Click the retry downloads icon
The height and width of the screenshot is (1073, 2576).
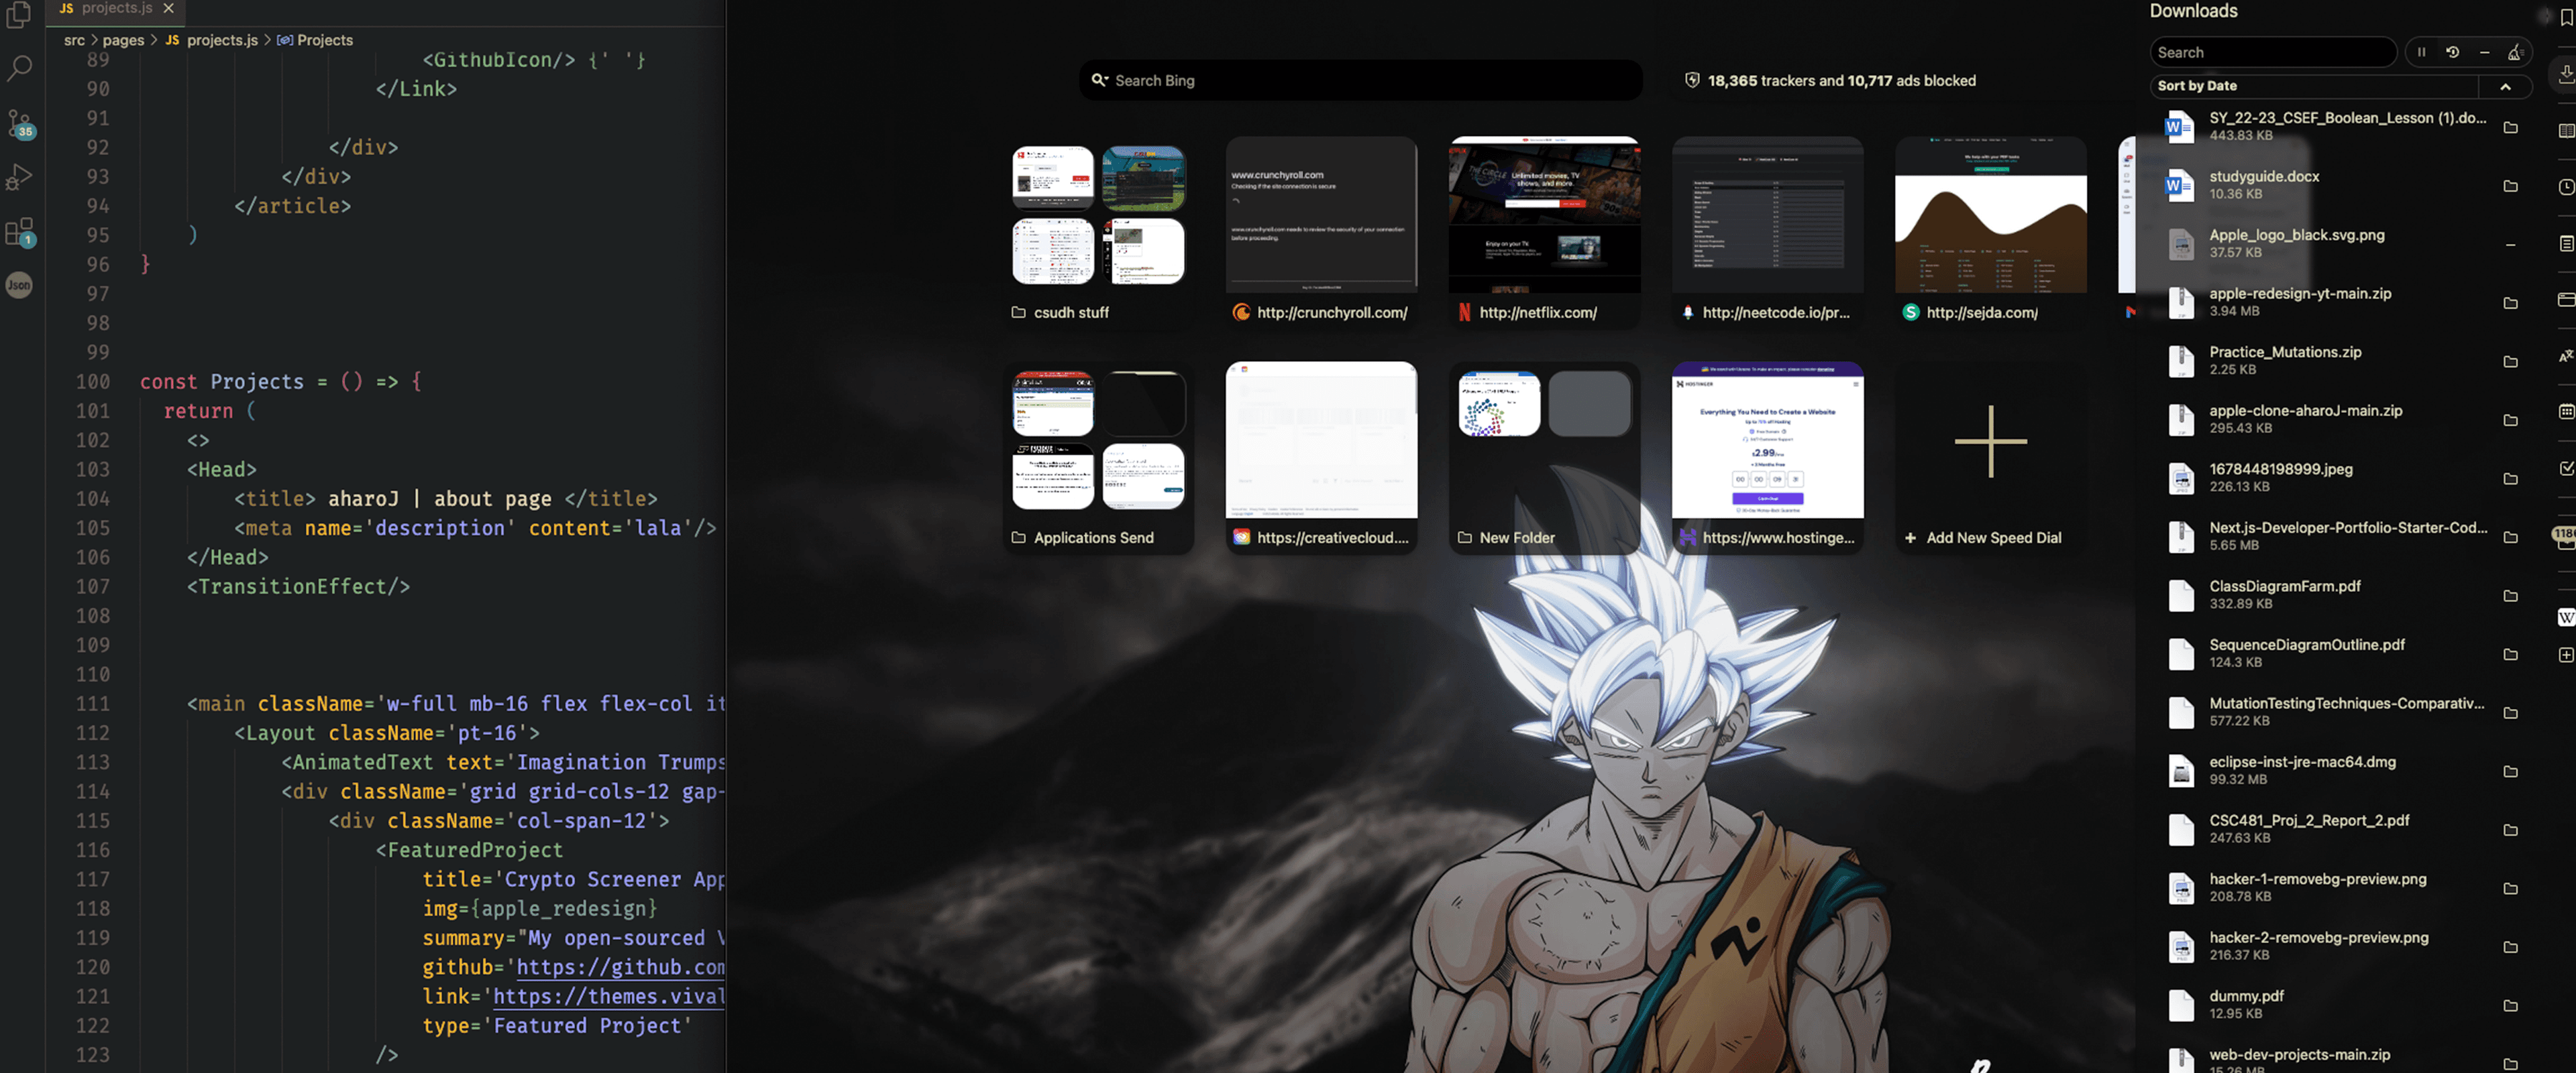click(x=2452, y=52)
